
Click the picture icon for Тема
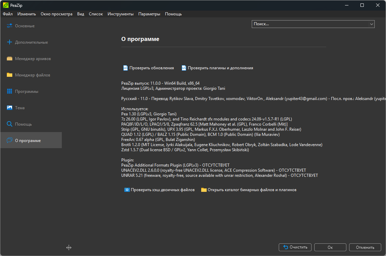tap(9, 108)
